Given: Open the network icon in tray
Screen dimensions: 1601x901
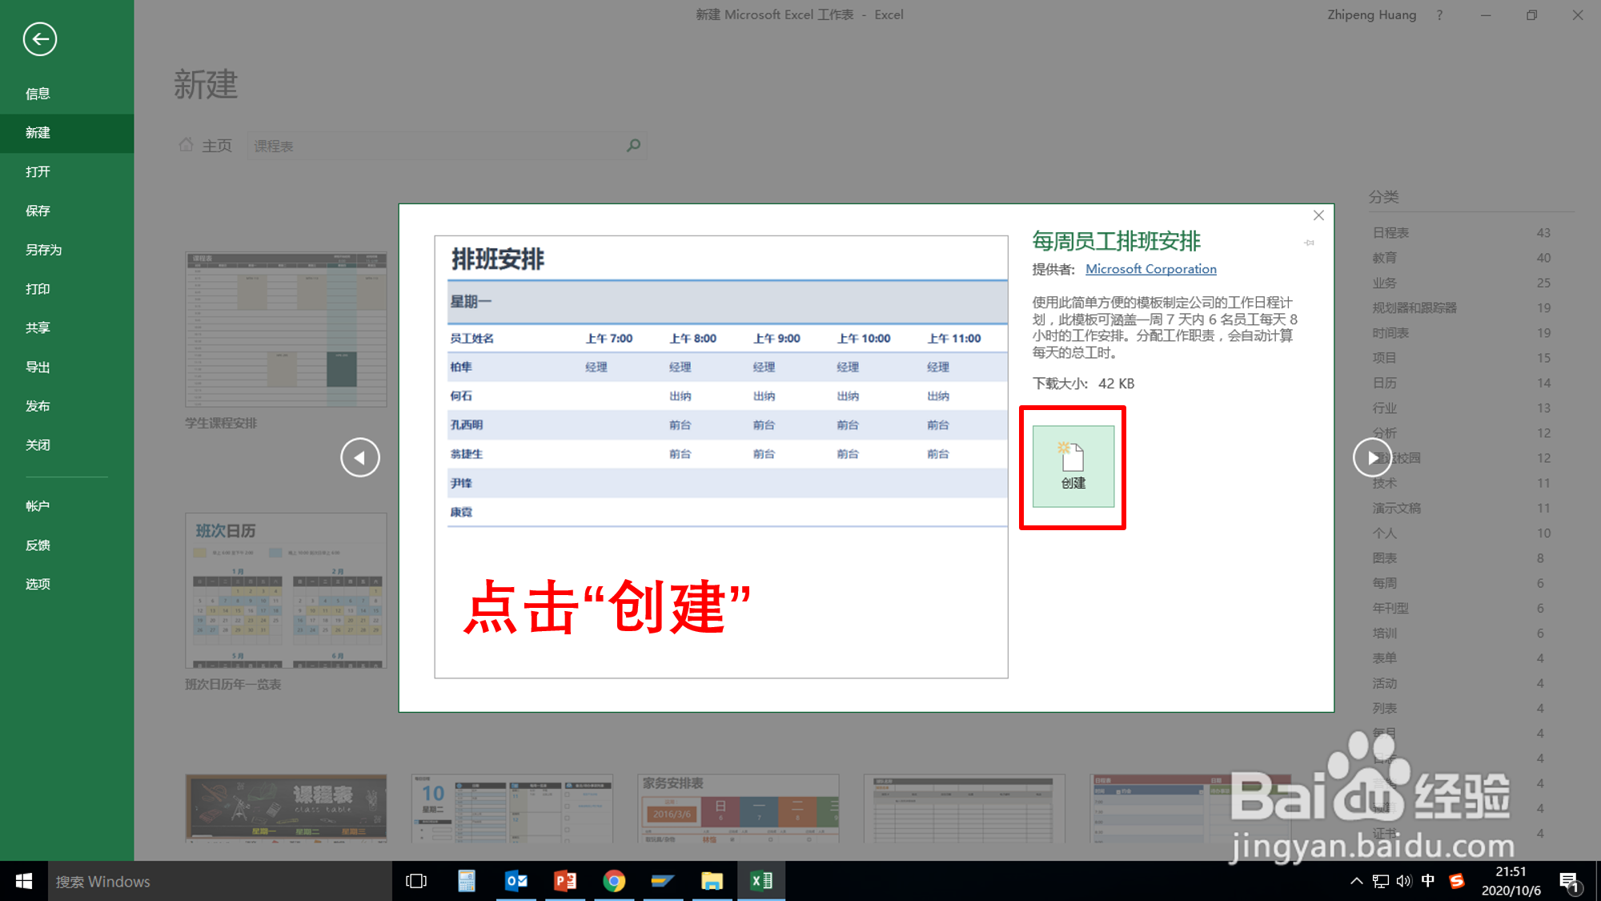Looking at the screenshot, I should tap(1380, 881).
